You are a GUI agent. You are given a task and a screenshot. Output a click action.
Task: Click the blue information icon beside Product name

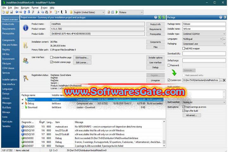(x=26, y=28)
